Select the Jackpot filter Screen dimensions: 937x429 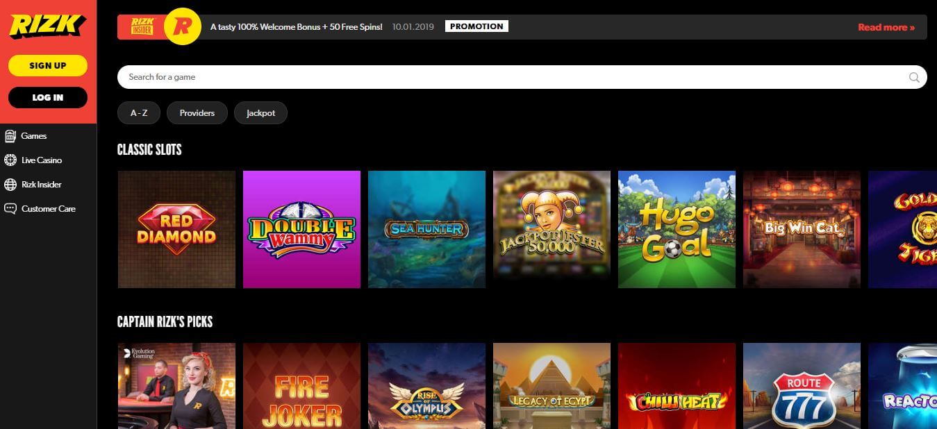260,113
